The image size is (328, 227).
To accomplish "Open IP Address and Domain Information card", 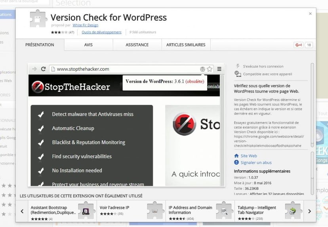I will (200, 211).
